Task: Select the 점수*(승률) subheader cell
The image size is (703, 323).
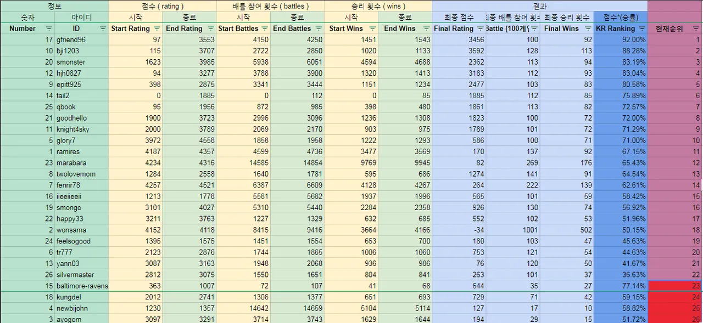Action: click(621, 18)
